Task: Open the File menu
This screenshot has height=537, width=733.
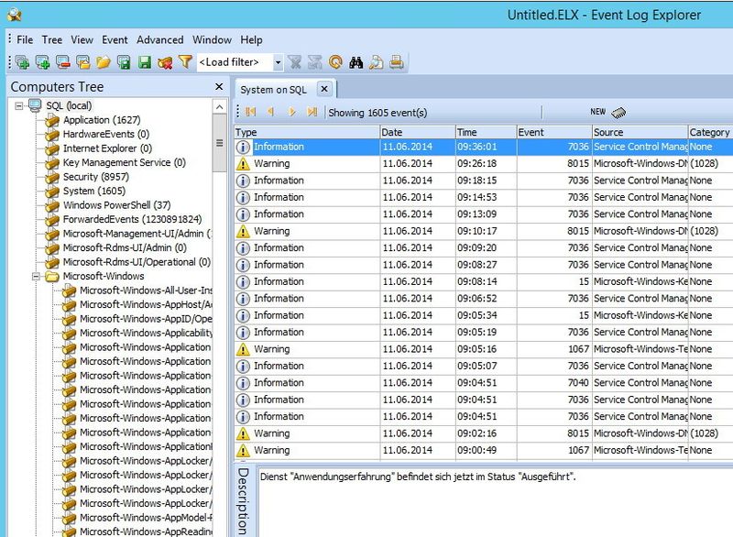Action: (x=25, y=39)
